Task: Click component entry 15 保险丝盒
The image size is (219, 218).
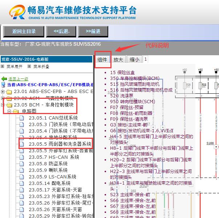Action: tap(122, 73)
